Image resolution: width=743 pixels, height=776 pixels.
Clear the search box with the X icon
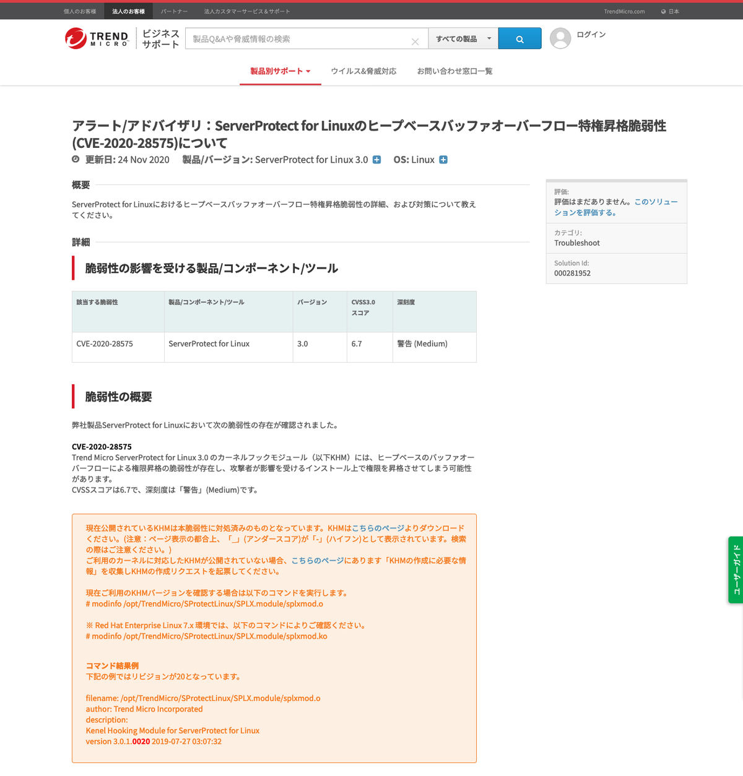click(415, 41)
